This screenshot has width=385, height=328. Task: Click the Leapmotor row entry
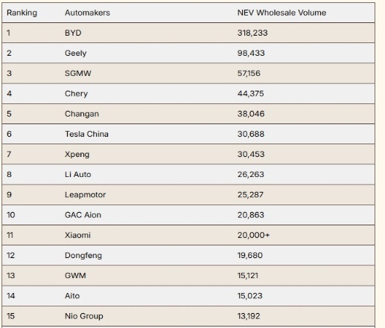pos(85,195)
